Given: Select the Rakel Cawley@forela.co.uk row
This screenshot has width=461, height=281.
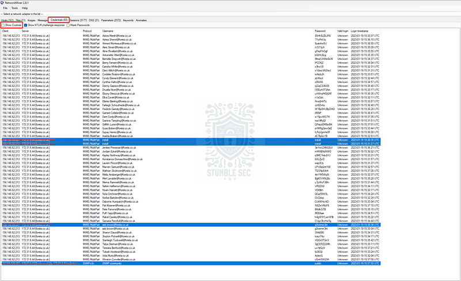Looking at the screenshot, I should [191, 217].
